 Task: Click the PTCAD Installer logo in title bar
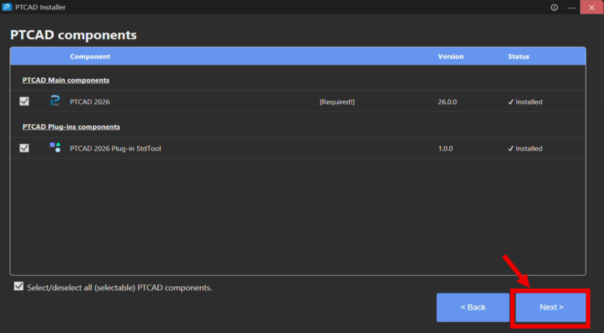[7, 8]
